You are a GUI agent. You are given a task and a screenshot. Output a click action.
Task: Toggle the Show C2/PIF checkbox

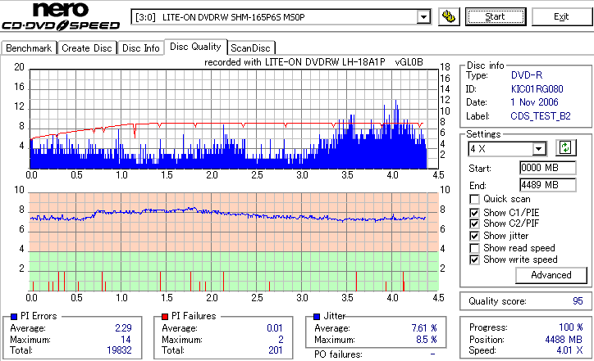pyautogui.click(x=474, y=223)
